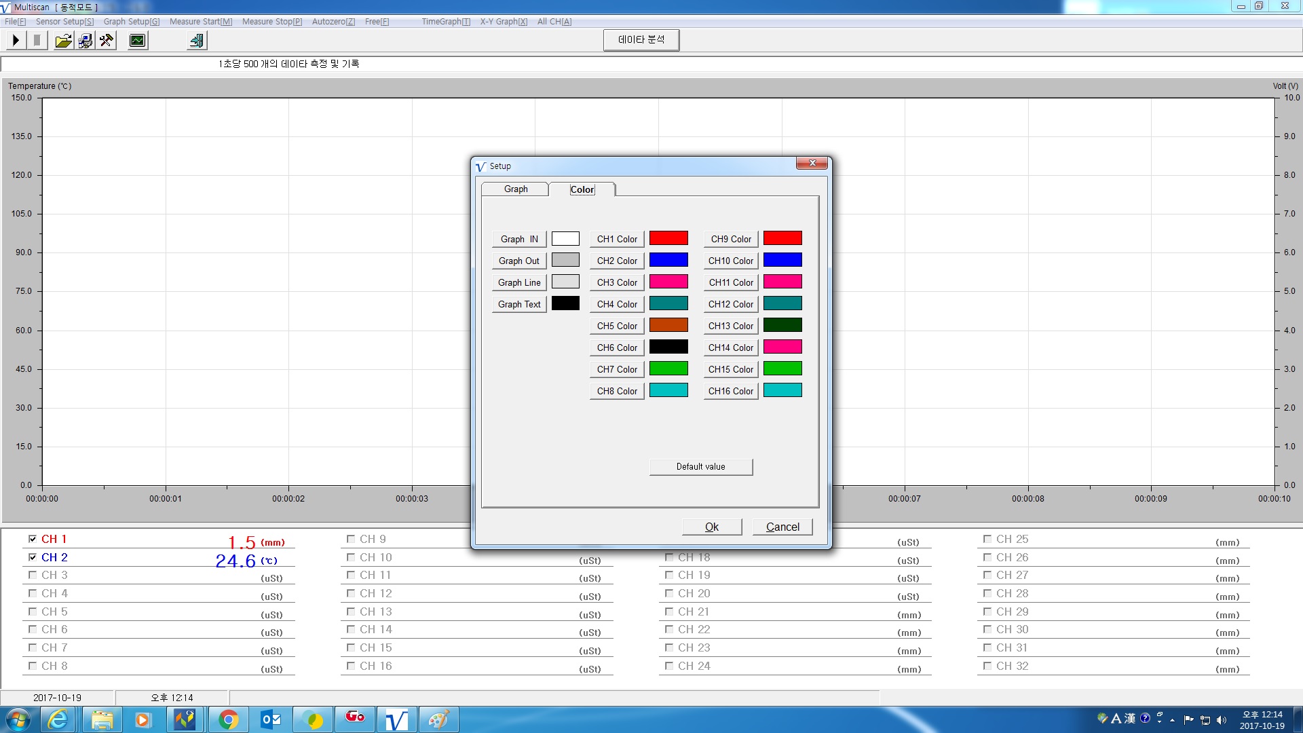
Task: Launch Google Chrome from the taskbar
Action: 229,719
